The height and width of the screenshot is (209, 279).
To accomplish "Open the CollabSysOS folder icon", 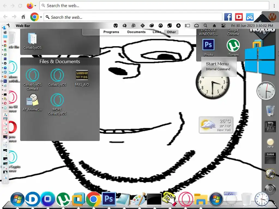I will click(x=32, y=41).
